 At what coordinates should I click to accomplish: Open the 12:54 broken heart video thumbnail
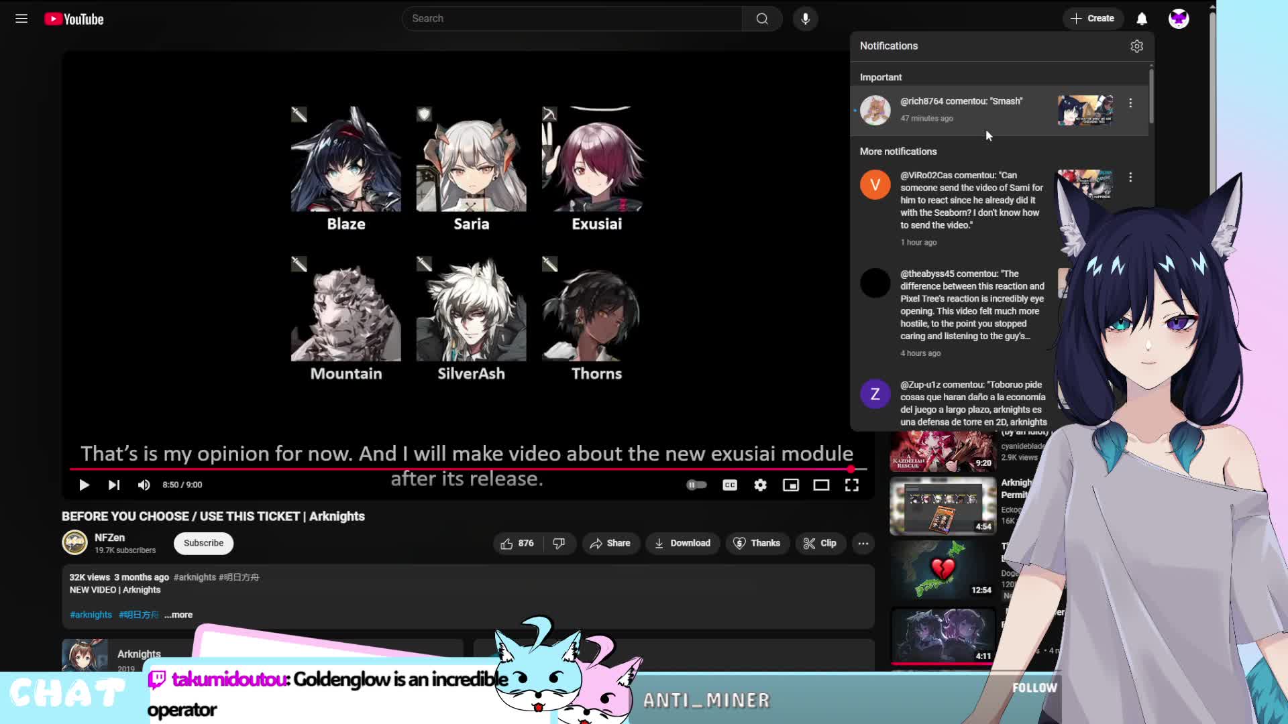click(943, 570)
